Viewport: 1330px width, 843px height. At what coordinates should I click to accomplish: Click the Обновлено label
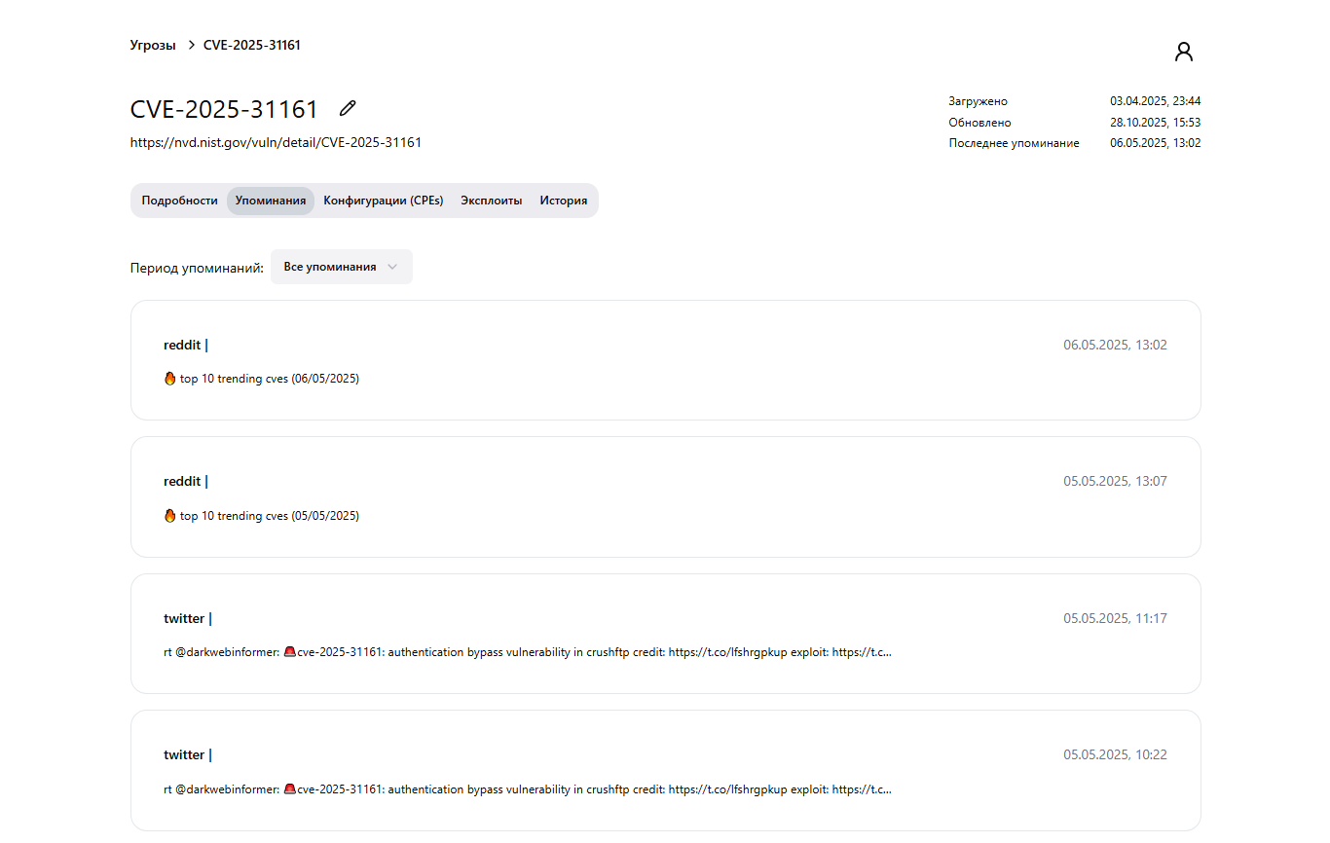pyautogui.click(x=980, y=123)
